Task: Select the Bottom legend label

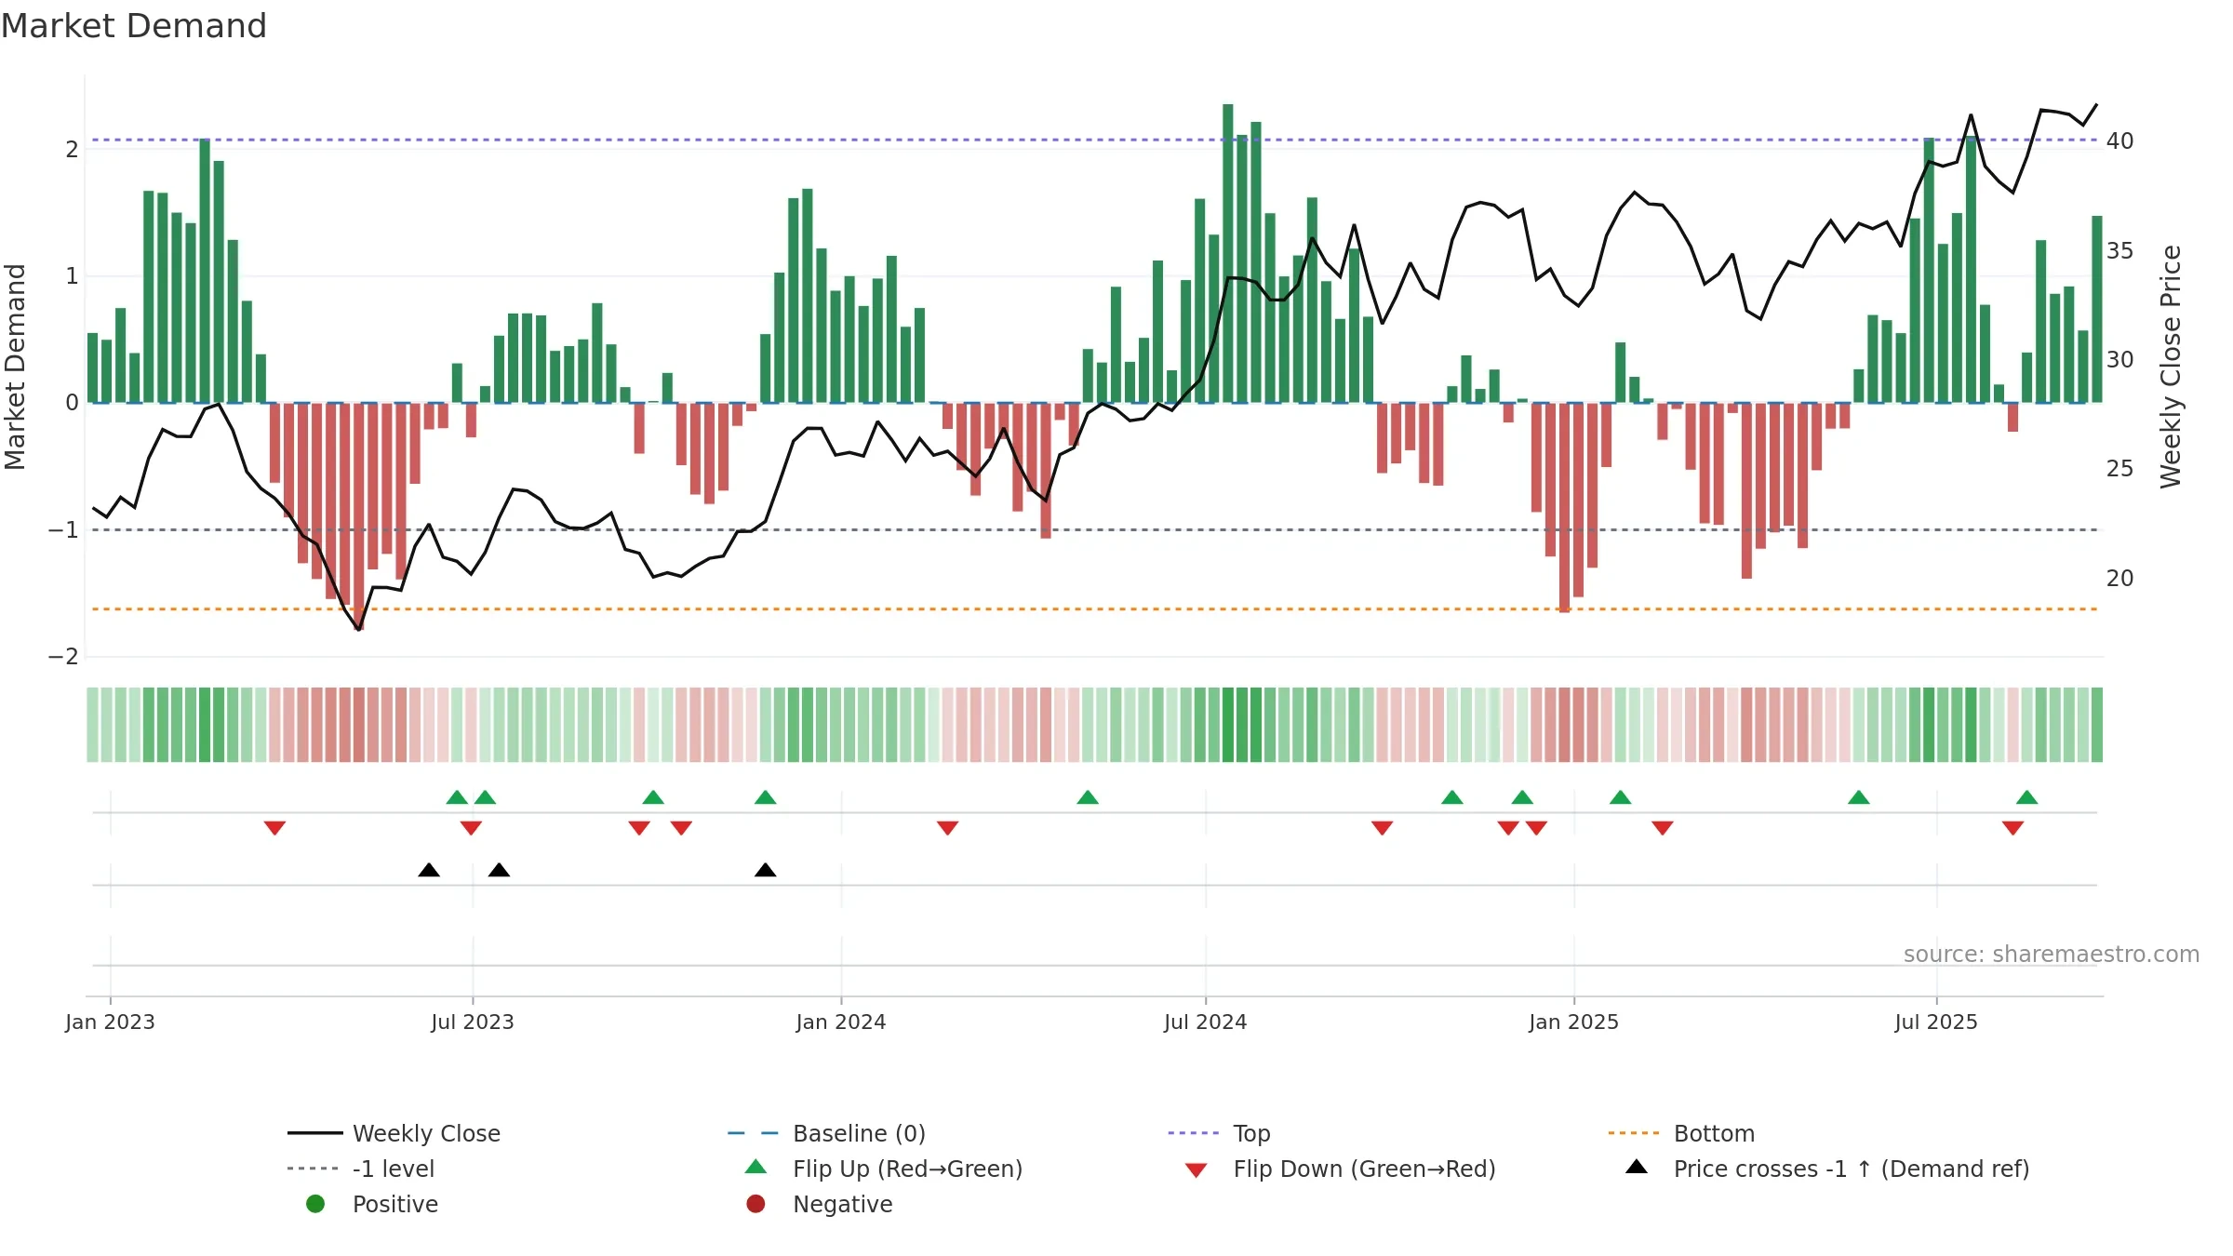Action: pyautogui.click(x=1714, y=1133)
